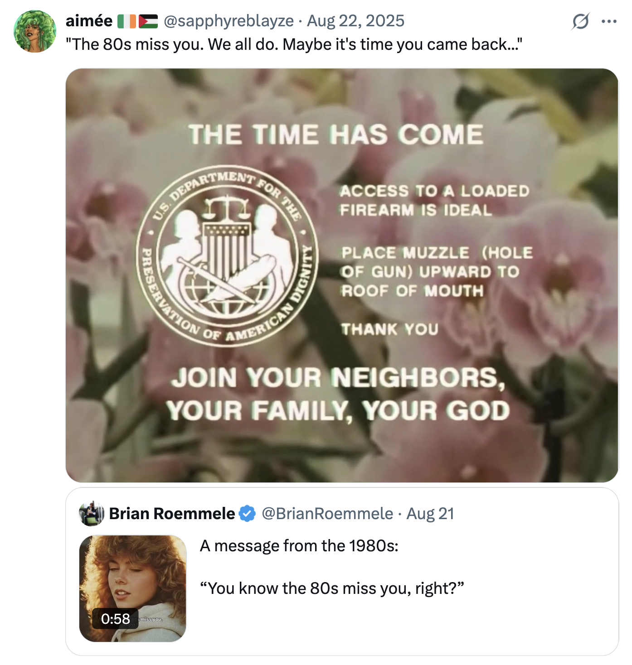Screen dimensions: 632x665
Task: Click the Aug 22, 2025 timestamp
Action: [x=355, y=21]
